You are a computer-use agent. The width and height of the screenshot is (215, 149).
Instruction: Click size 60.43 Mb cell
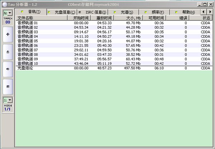[x=133, y=59]
